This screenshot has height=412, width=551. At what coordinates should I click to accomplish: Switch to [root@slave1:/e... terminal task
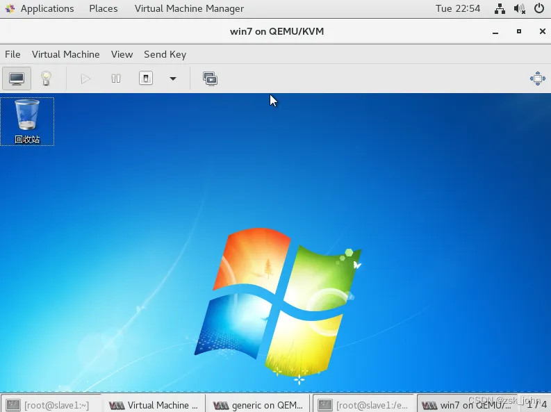(364, 405)
